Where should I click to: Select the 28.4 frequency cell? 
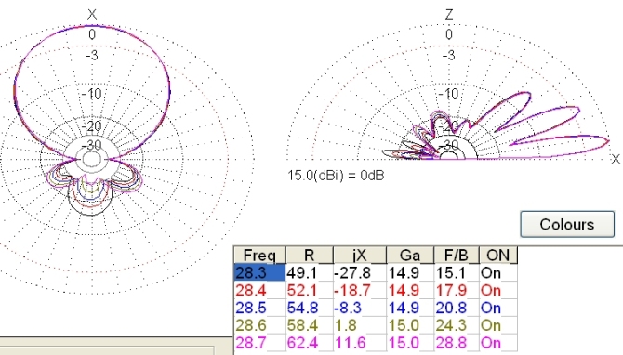pyautogui.click(x=259, y=290)
